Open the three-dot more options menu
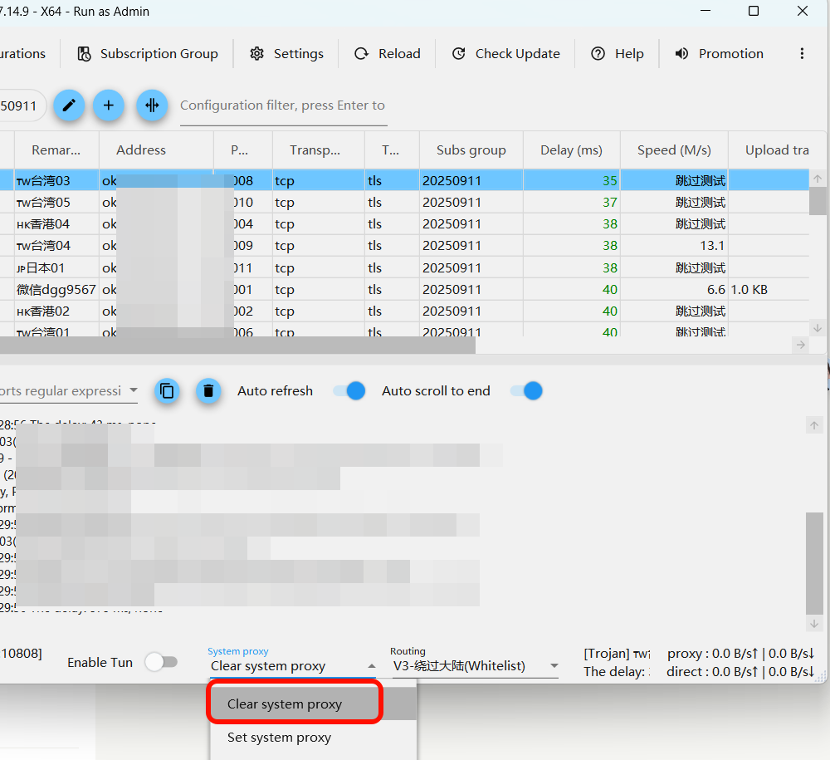 (802, 54)
